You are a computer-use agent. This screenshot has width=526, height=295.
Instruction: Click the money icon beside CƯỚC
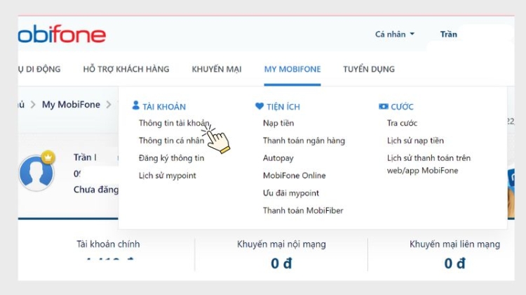click(383, 106)
